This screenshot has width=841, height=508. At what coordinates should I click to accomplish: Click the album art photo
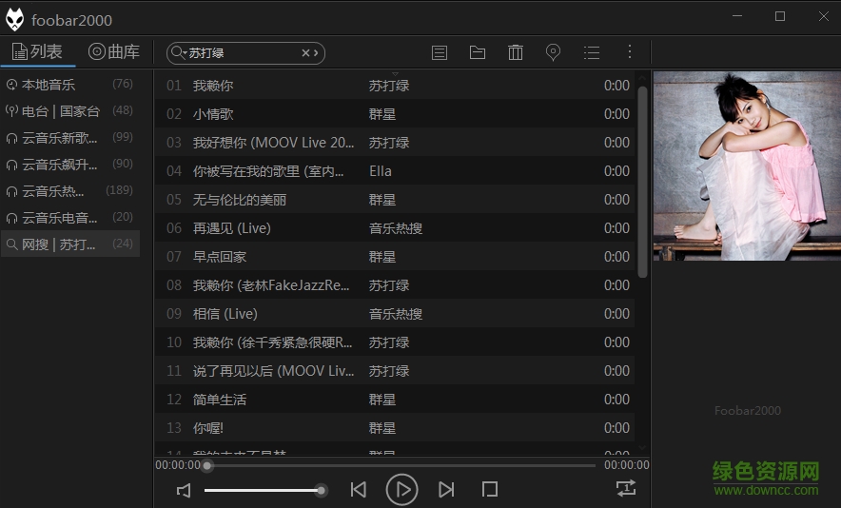(x=747, y=166)
